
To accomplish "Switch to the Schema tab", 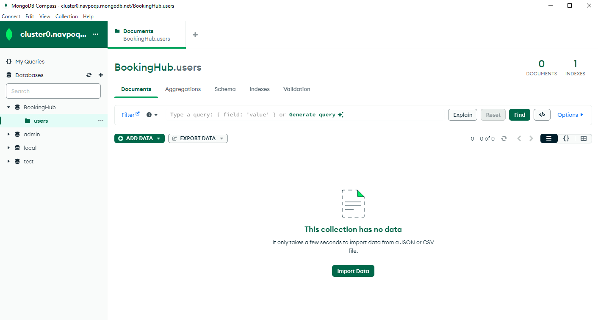I will coord(225,89).
